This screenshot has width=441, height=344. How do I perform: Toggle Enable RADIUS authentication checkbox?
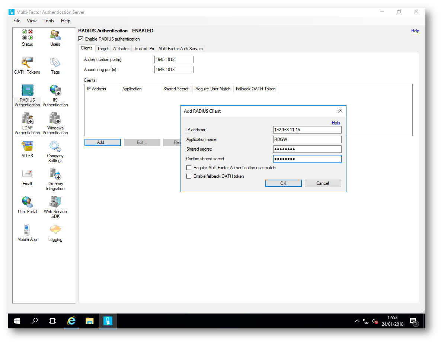tap(81, 39)
